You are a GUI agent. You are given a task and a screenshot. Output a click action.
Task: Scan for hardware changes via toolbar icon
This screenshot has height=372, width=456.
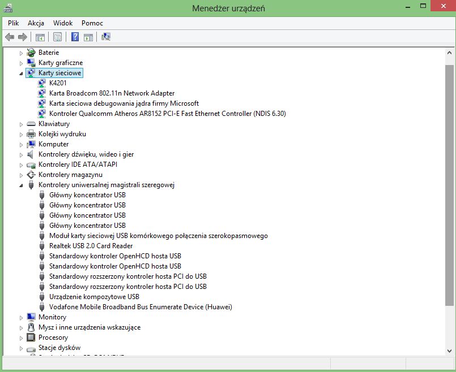coord(106,37)
